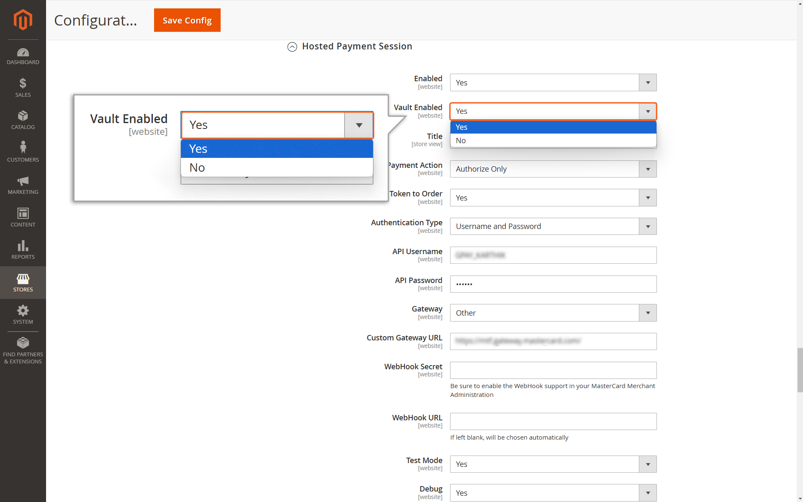
Task: Open Find Partners & Extensions
Action: pos(23,351)
